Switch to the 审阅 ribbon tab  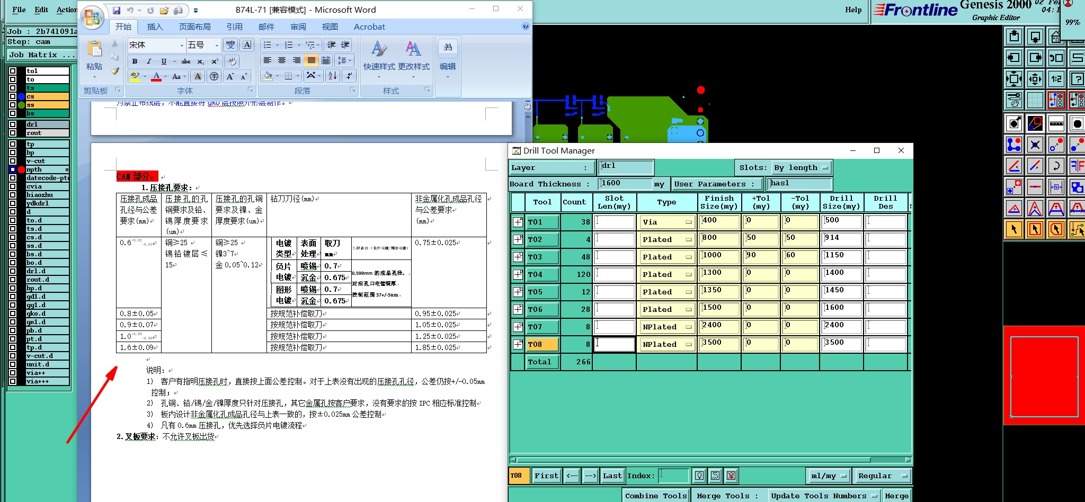[x=298, y=26]
